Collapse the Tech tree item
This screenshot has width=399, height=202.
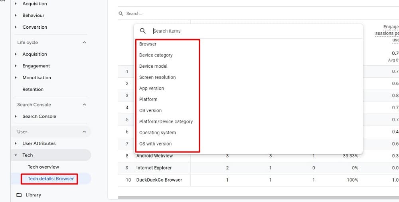tap(16, 155)
